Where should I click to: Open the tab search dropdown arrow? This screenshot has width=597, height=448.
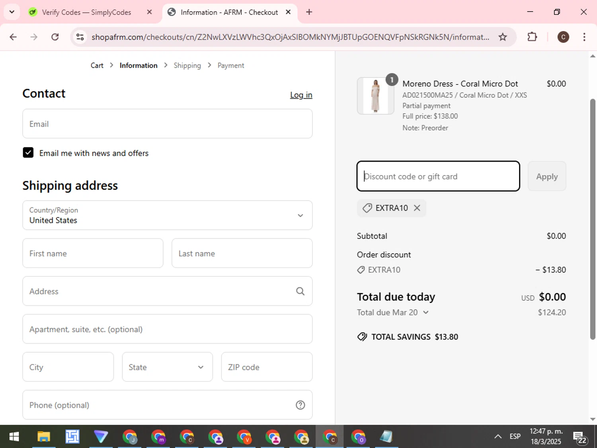[12, 12]
